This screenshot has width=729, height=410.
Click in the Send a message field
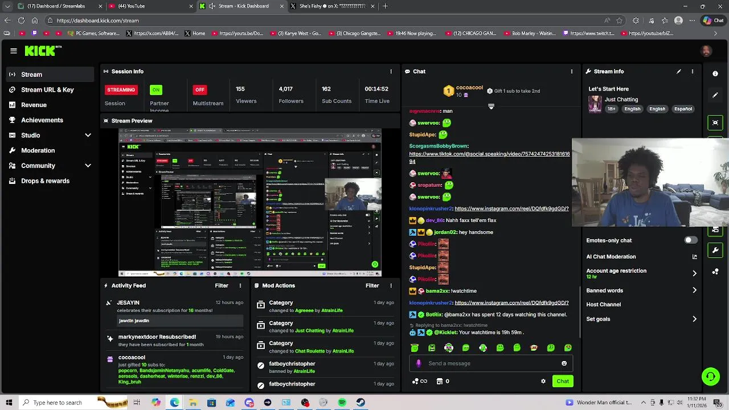491,363
